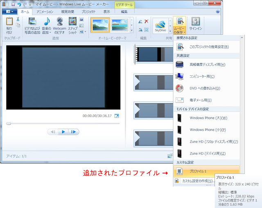Play the video preview
The width and height of the screenshot is (262, 208).
coord(63,132)
